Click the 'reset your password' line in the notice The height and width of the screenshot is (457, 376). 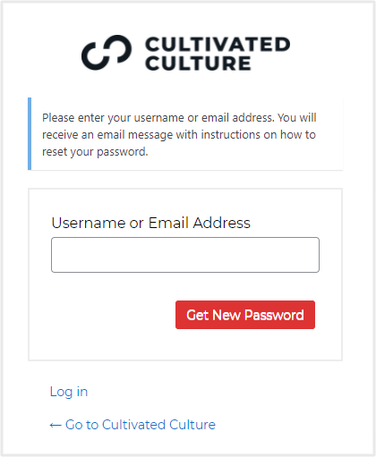point(95,152)
